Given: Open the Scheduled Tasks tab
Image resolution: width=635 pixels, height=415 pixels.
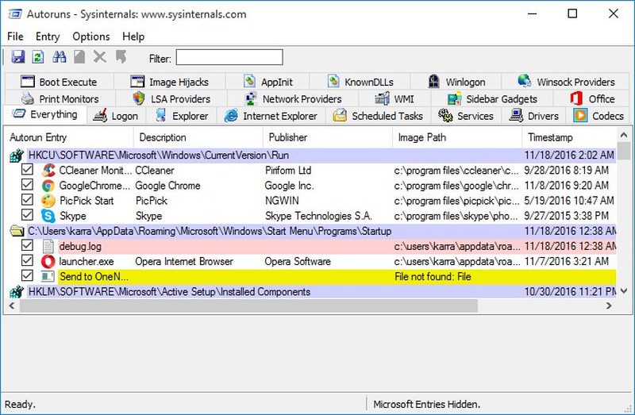Looking at the screenshot, I should pos(378,116).
